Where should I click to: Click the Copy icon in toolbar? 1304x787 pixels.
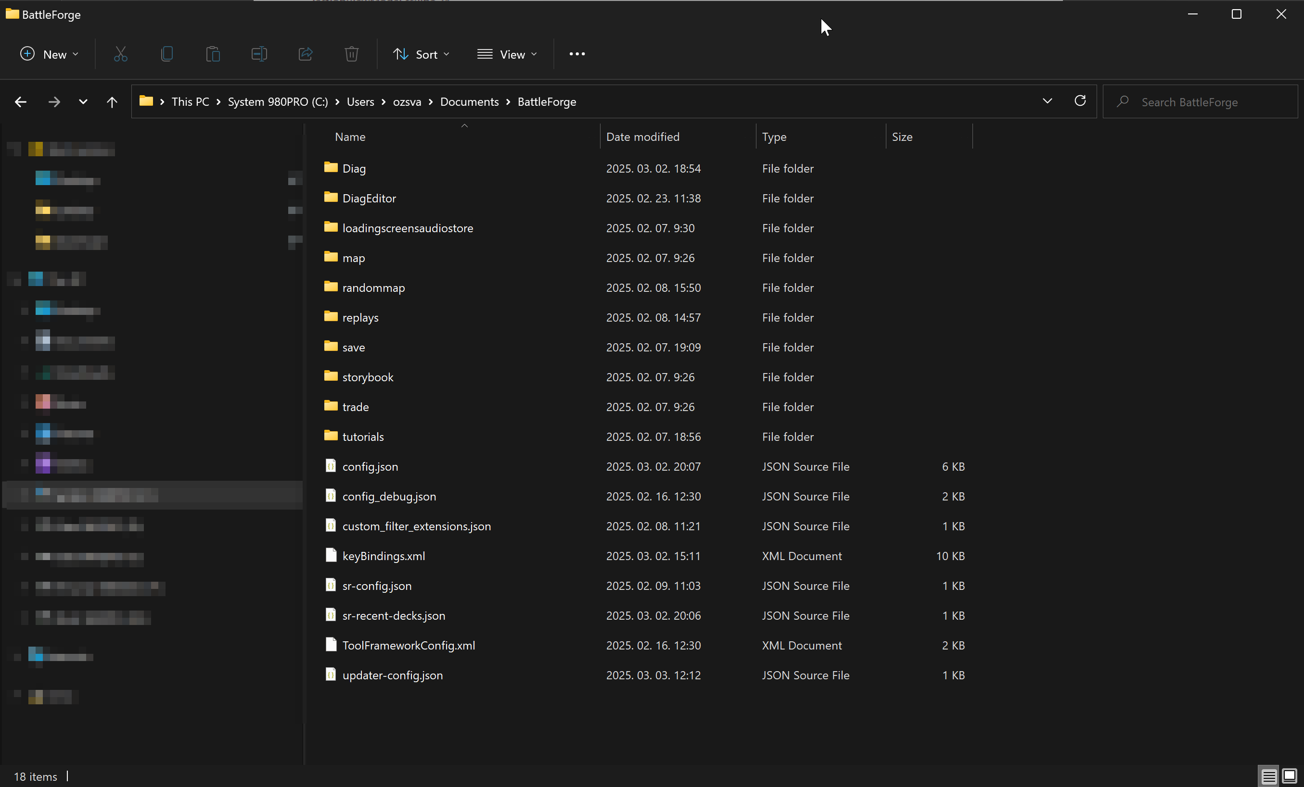pos(166,54)
